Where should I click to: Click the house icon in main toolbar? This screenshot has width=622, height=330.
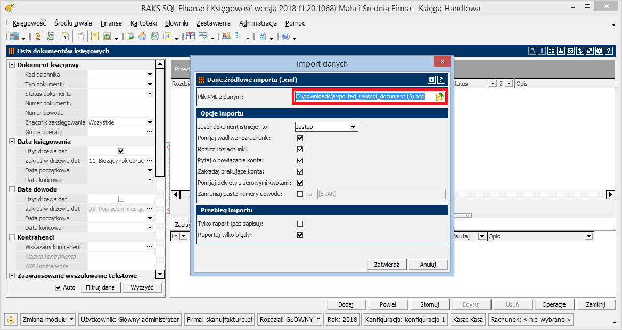pos(142,37)
